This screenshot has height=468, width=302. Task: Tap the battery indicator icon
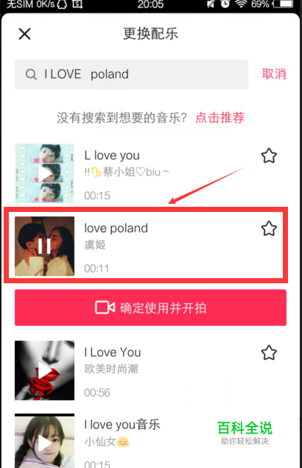pyautogui.click(x=284, y=4)
